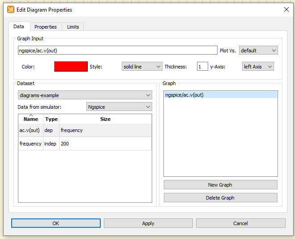Click the Apply button
The image size is (295, 239).
pyautogui.click(x=148, y=223)
